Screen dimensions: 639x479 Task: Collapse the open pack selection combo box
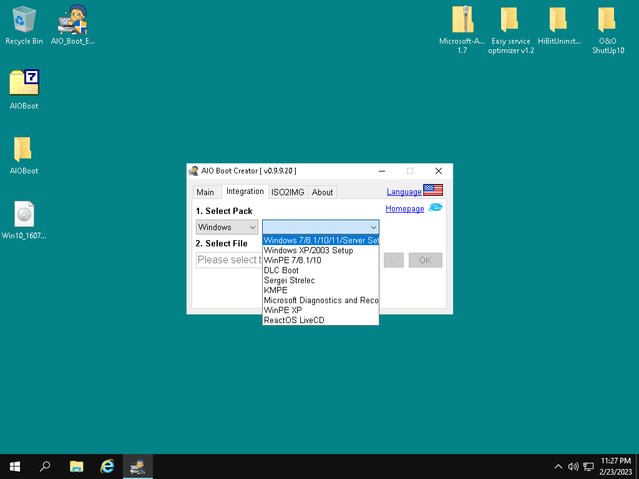(x=373, y=227)
